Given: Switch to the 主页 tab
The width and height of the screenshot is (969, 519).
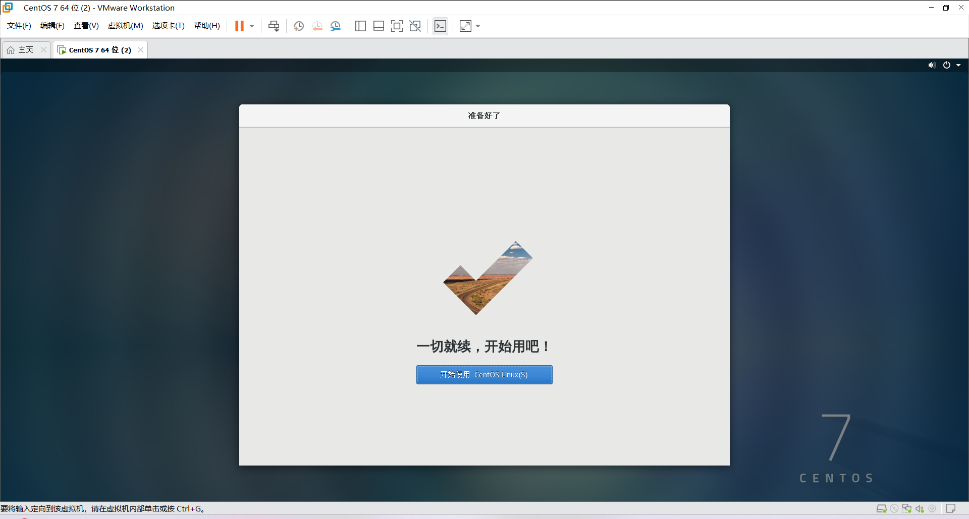Looking at the screenshot, I should (x=25, y=49).
